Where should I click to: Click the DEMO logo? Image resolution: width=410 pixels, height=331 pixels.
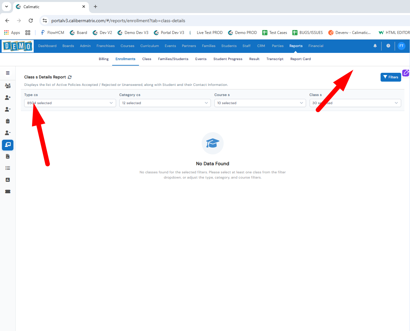click(18, 46)
